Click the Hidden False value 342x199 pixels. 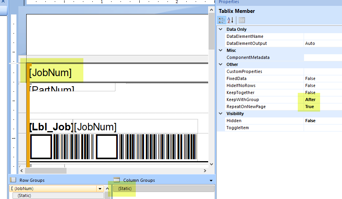[x=310, y=121]
